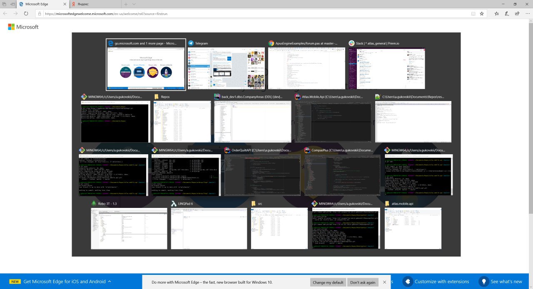This screenshot has height=289, width=533.
Task: Add page to favorites with star
Action: pos(482,13)
